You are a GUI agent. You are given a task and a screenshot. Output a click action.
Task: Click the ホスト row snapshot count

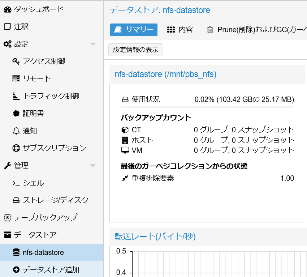click(x=244, y=140)
